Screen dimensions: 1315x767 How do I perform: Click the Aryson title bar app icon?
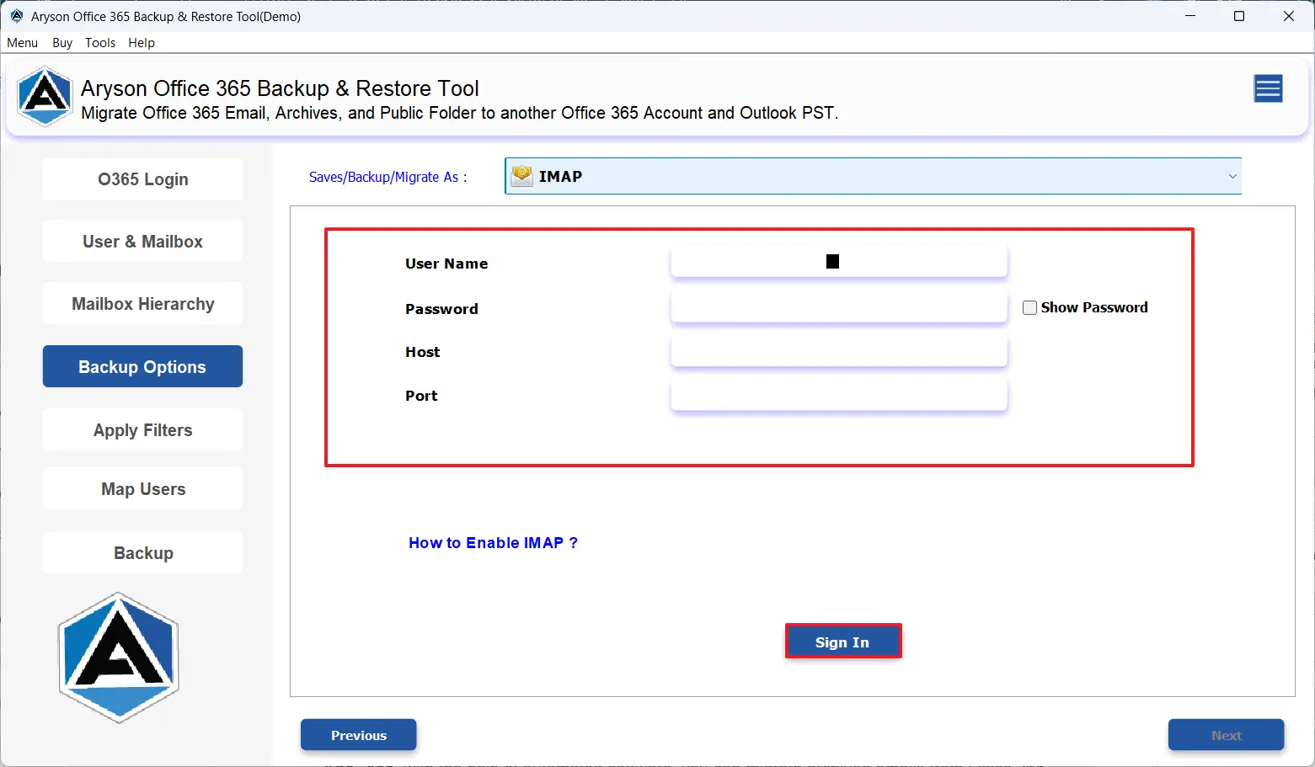tap(16, 16)
